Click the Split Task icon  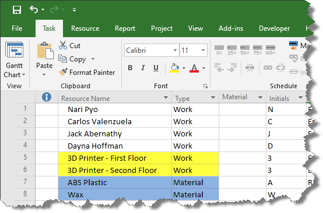point(250,68)
